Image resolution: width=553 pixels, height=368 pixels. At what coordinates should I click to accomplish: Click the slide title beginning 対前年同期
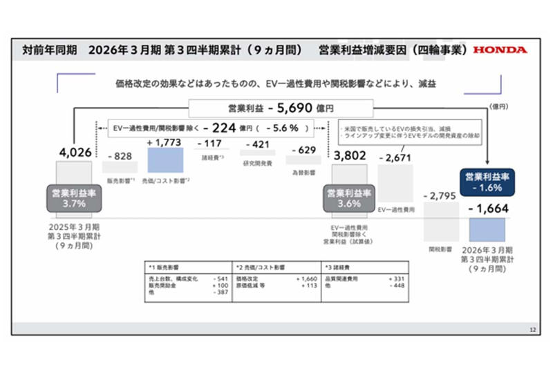(245, 50)
